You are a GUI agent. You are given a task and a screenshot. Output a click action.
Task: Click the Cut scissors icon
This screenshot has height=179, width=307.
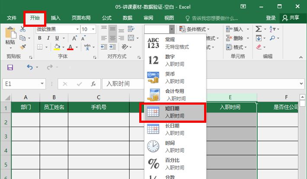[x=23, y=29]
